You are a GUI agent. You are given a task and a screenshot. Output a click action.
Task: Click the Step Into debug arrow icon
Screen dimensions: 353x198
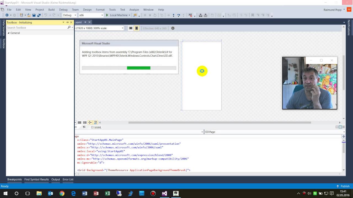[173, 15]
